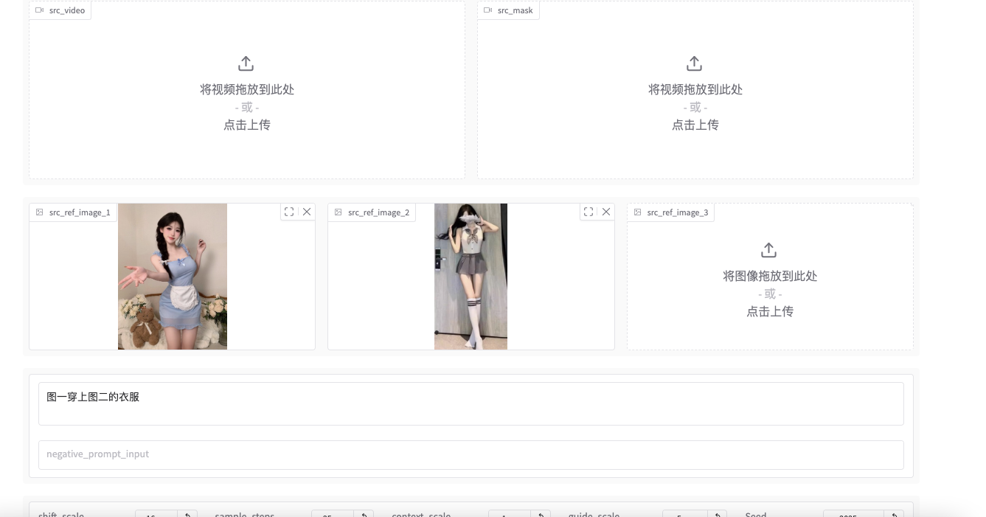The width and height of the screenshot is (986, 517).
Task: Click 将图像拖放到此处 text in src_ref_image_3
Action: click(x=770, y=276)
